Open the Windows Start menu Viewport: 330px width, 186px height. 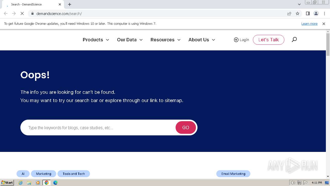(7, 182)
